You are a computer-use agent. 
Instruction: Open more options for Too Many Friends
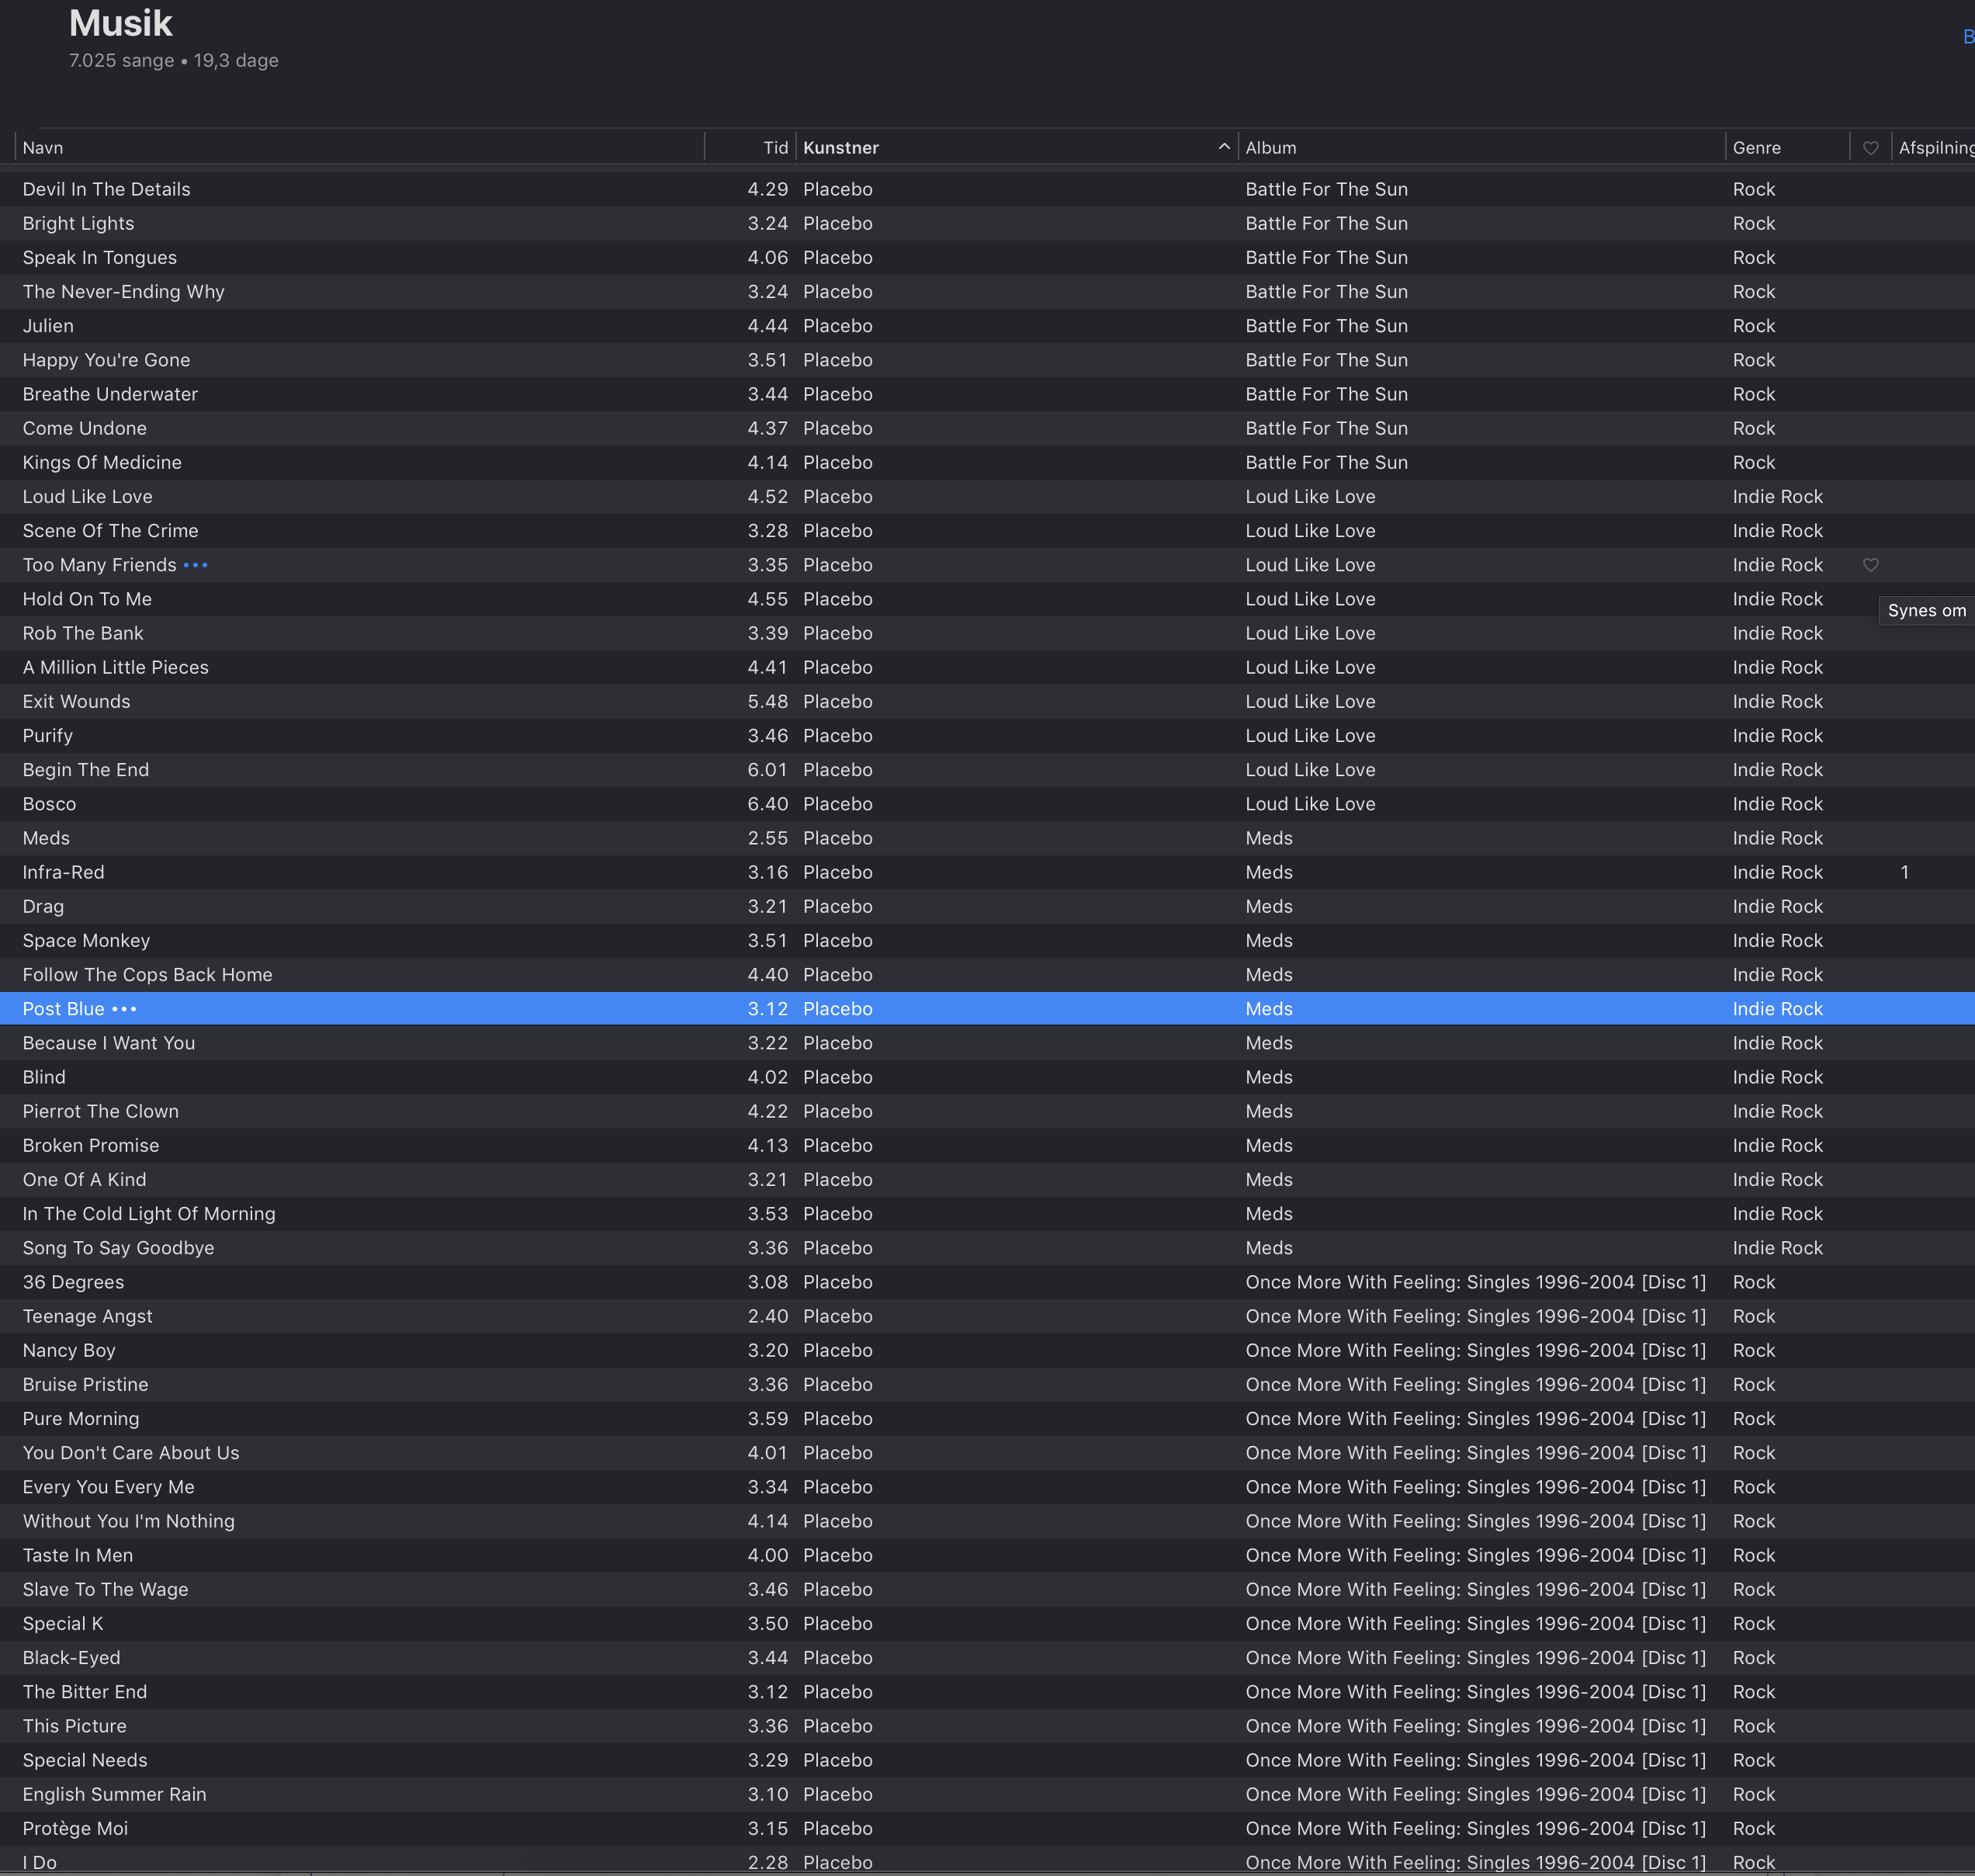[x=196, y=565]
